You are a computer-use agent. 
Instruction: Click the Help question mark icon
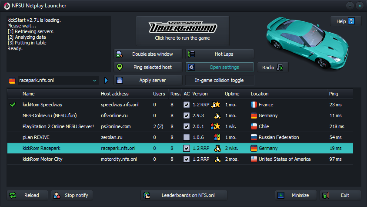point(351,21)
